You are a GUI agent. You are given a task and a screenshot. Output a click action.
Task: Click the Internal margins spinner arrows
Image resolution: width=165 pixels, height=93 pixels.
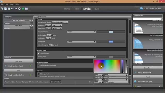53,45
